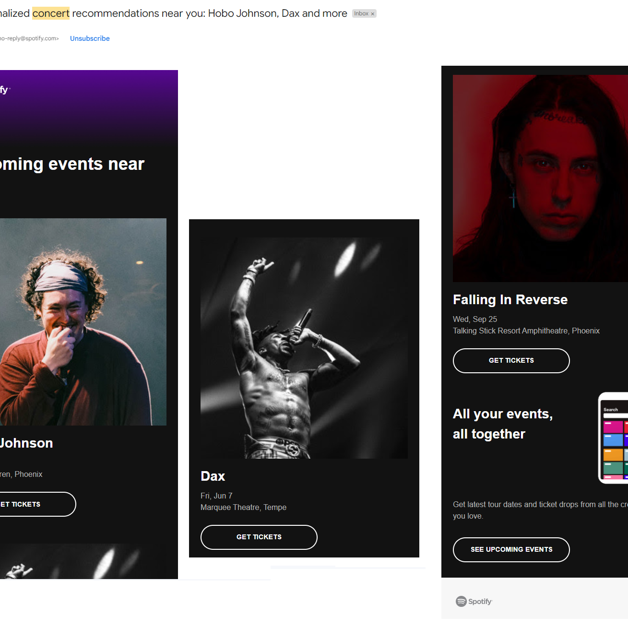This screenshot has height=628, width=628.
Task: Click the Spotify logo in the footer
Action: tap(474, 601)
